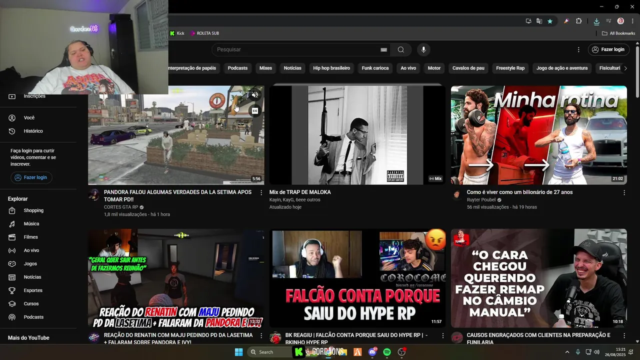This screenshot has height=360, width=640.
Task: Open the media controls icon in Chrome toolbar
Action: [608, 21]
